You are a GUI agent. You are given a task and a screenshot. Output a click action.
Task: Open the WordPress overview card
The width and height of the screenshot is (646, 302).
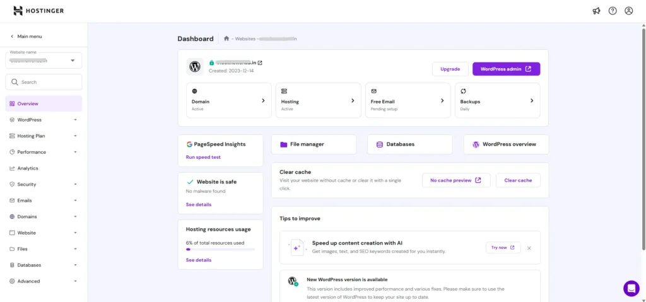pos(506,144)
